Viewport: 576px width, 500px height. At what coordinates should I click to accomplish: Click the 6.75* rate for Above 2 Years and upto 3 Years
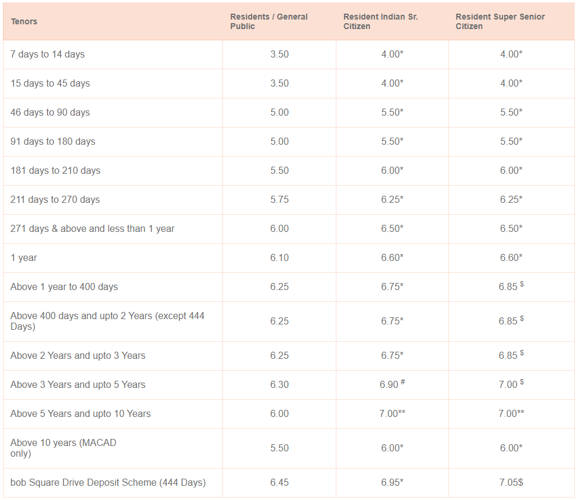393,355
